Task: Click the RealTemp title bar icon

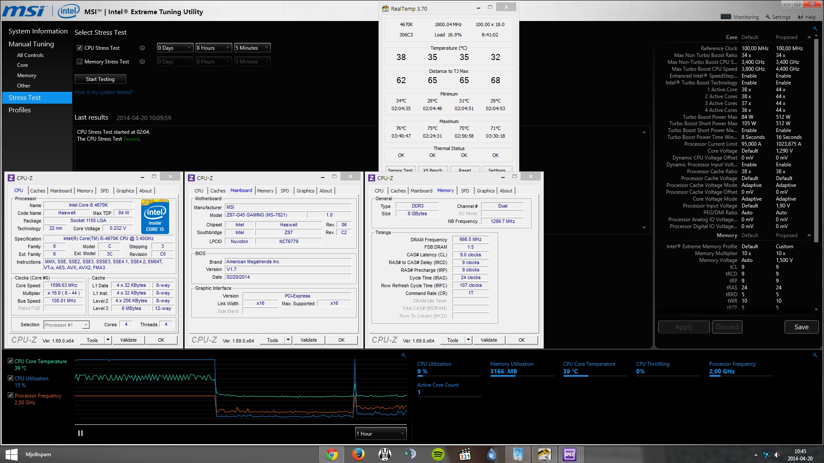Action: pyautogui.click(x=385, y=9)
